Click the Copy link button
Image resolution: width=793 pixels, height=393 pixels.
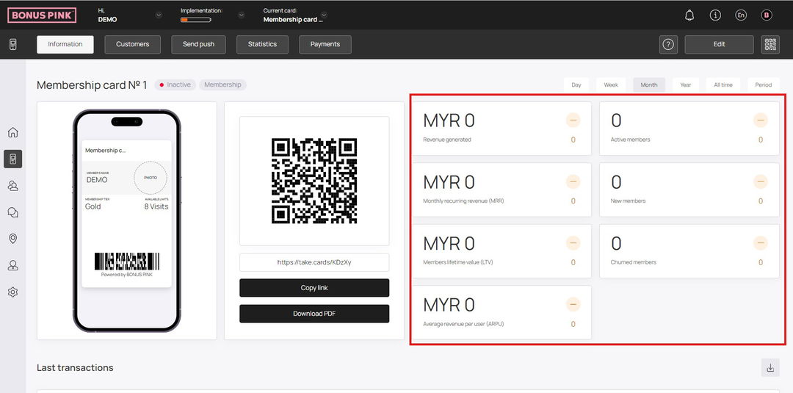[314, 288]
